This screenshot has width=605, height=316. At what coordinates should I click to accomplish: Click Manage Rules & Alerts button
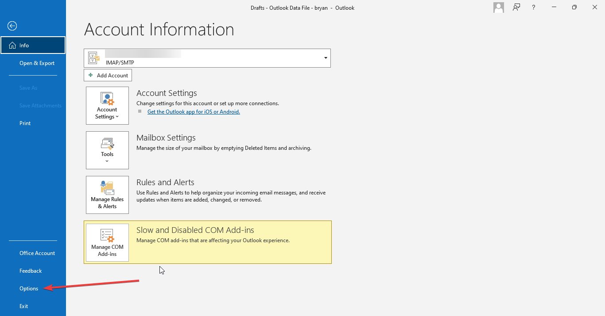(107, 195)
